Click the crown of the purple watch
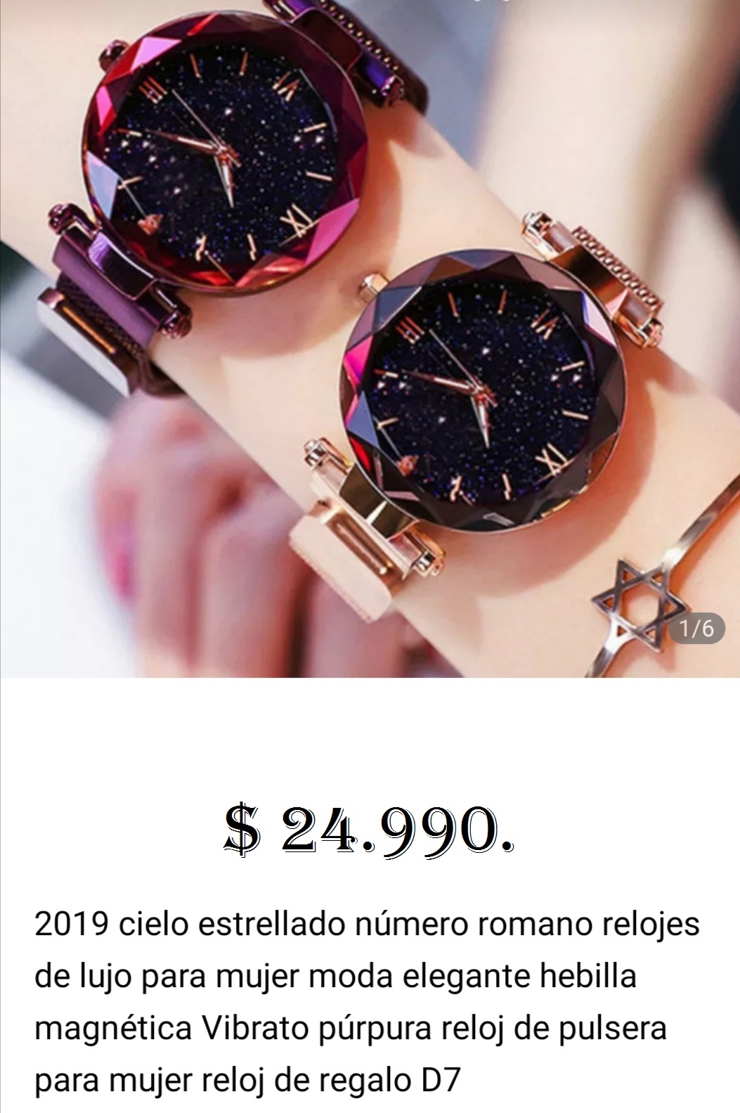Screen dimensions: 740x1113 pos(112,56)
